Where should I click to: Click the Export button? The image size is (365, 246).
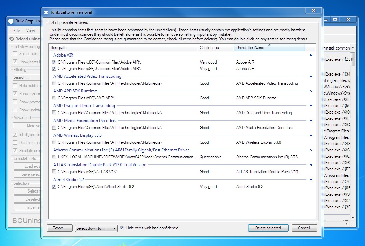point(59,228)
